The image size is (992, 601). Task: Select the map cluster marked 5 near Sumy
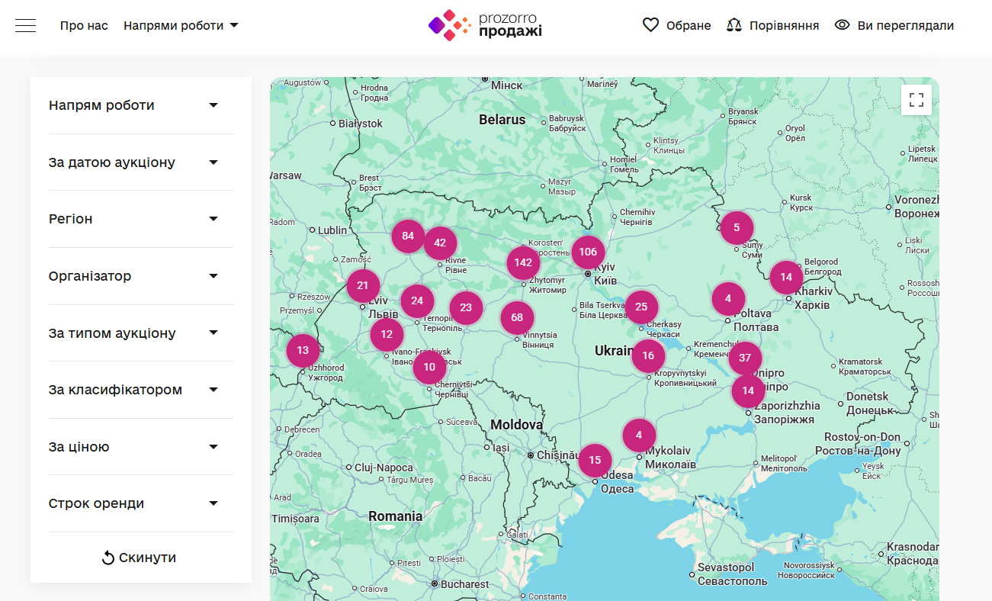point(737,227)
